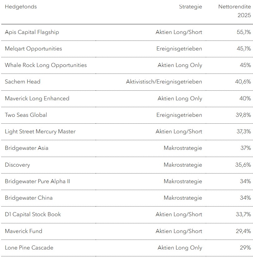Select the Maverick Fund row label

click(23, 231)
